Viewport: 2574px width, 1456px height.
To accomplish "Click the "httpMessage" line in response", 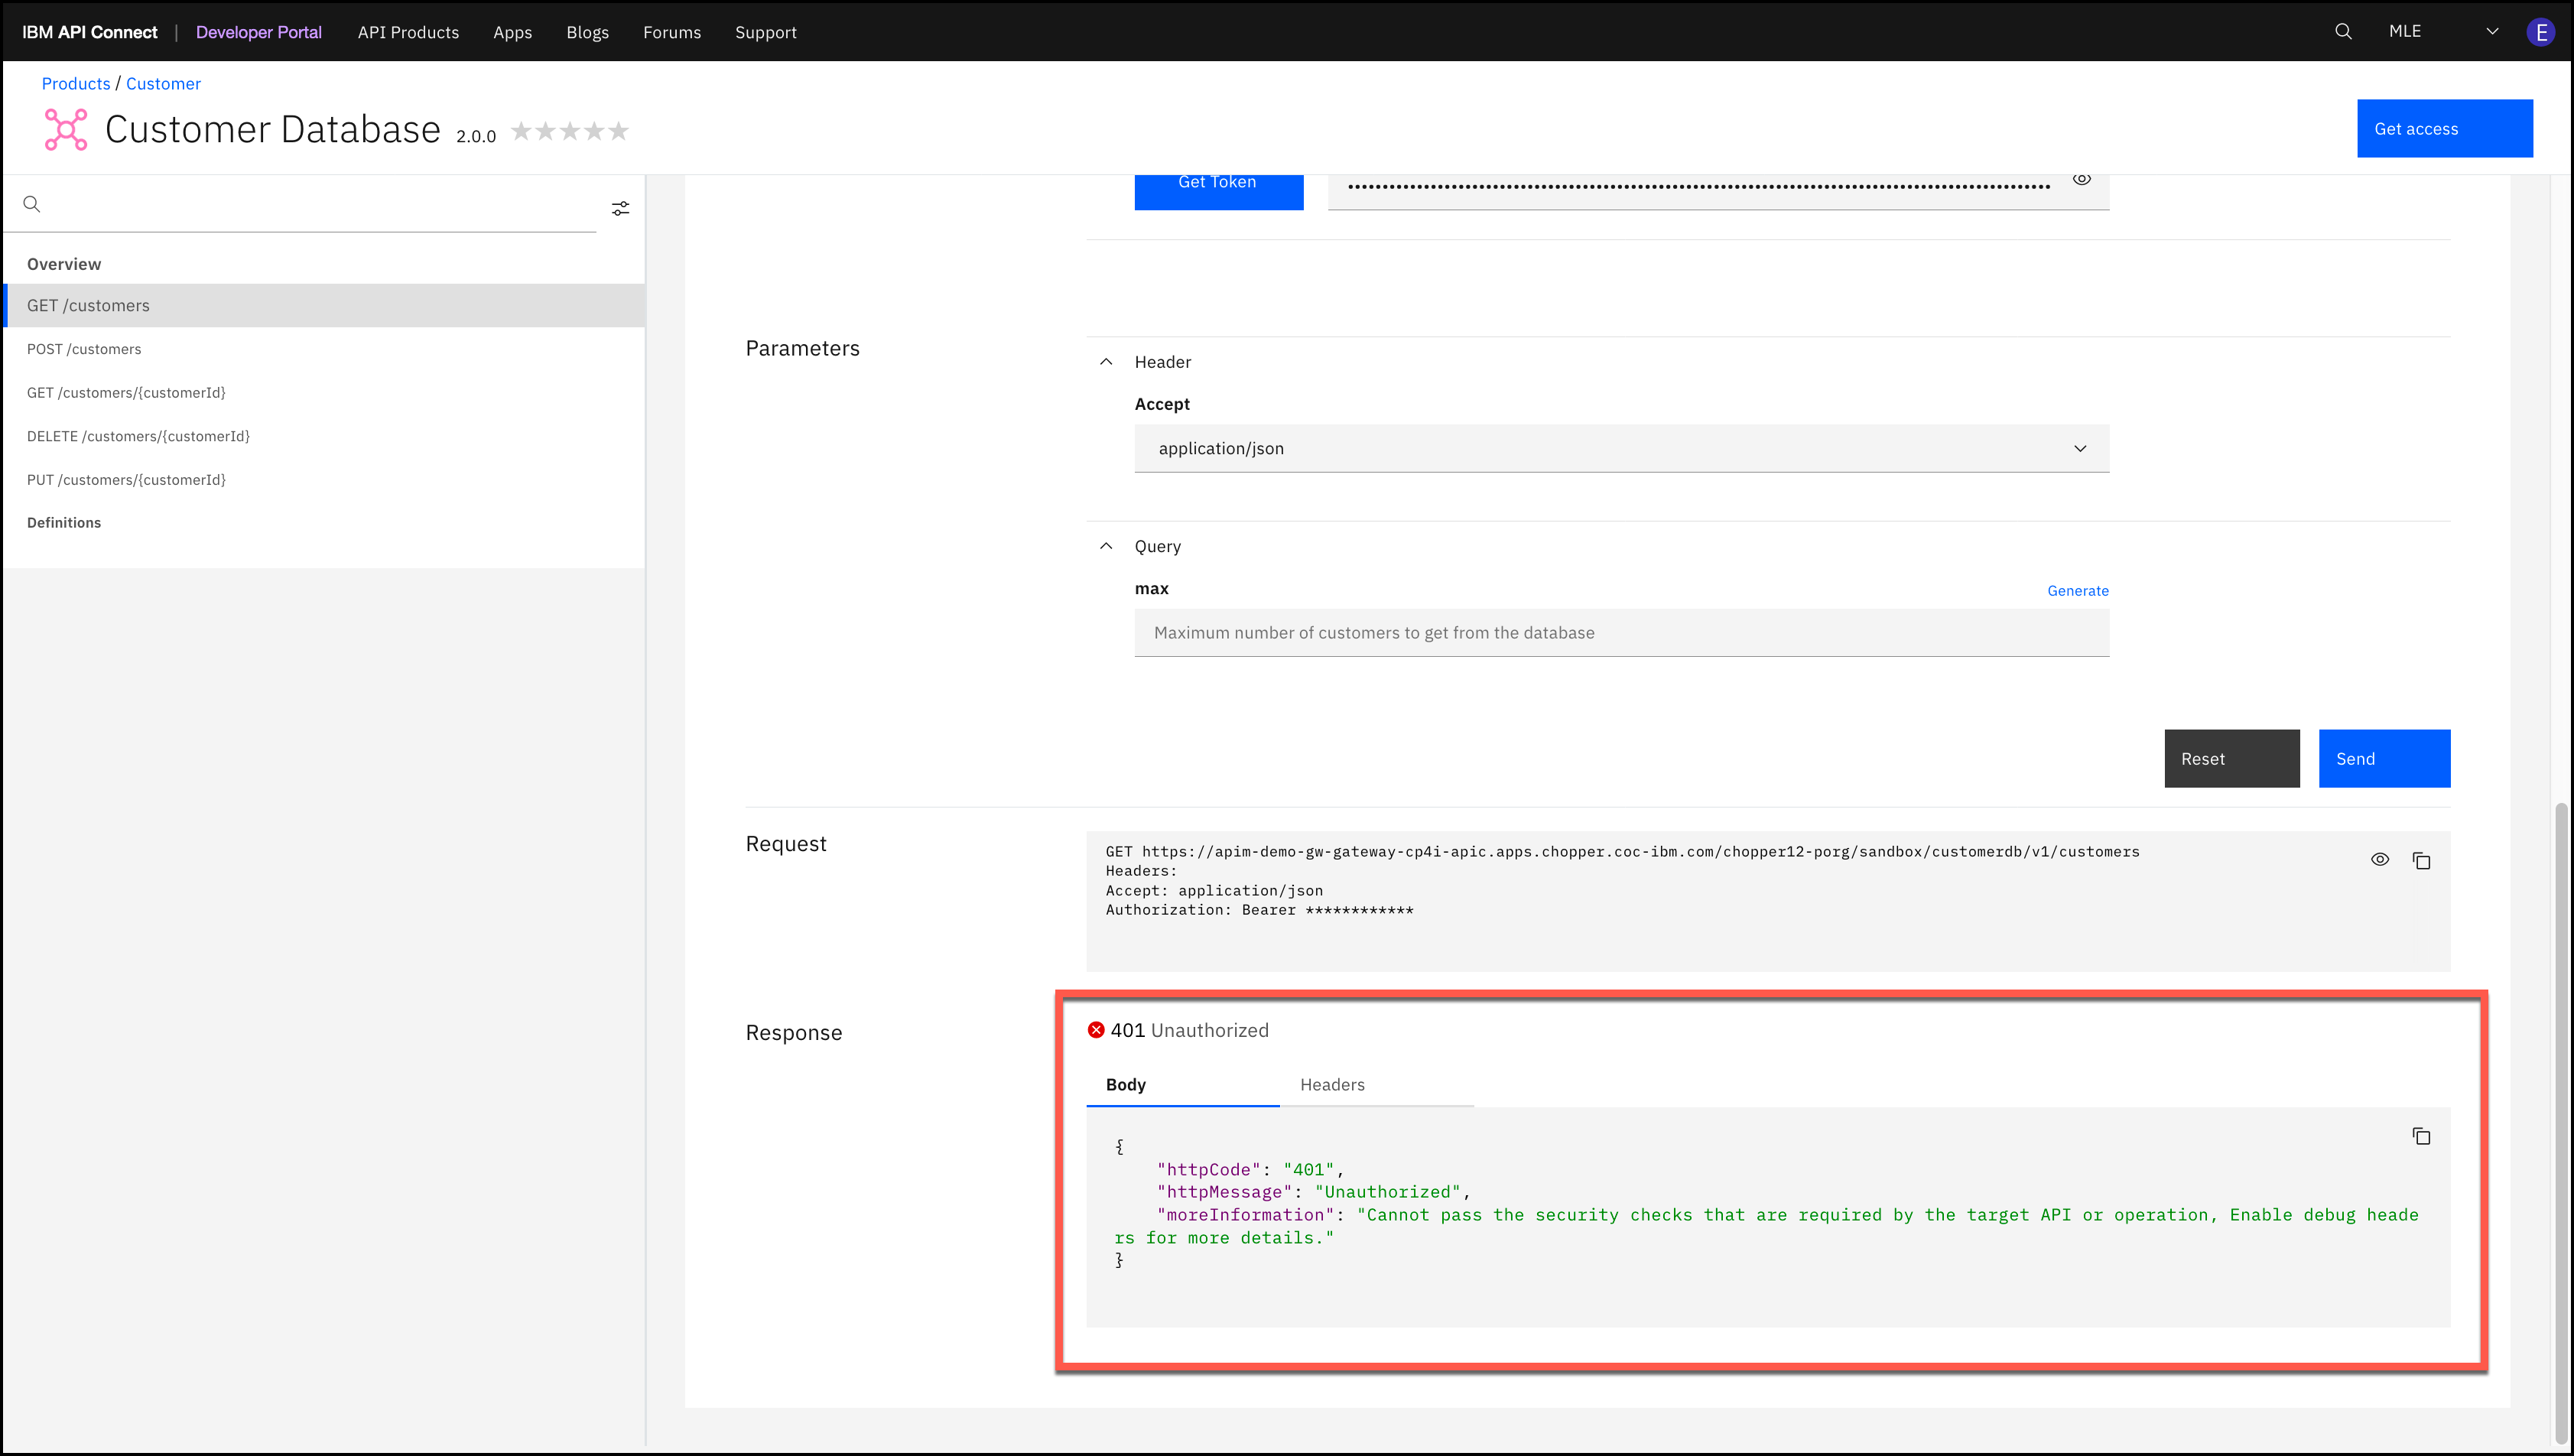I will click(x=1313, y=1192).
